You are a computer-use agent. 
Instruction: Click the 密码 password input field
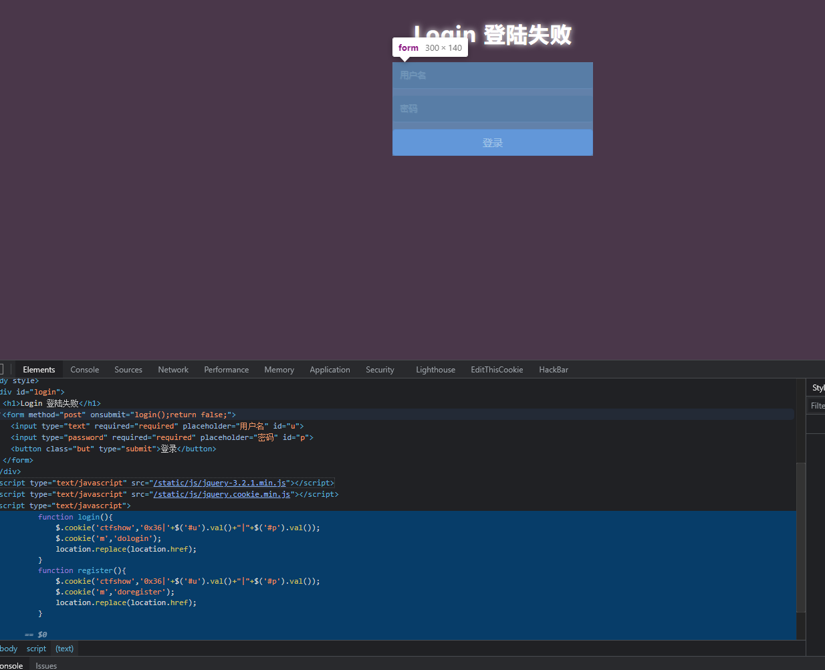tap(492, 108)
